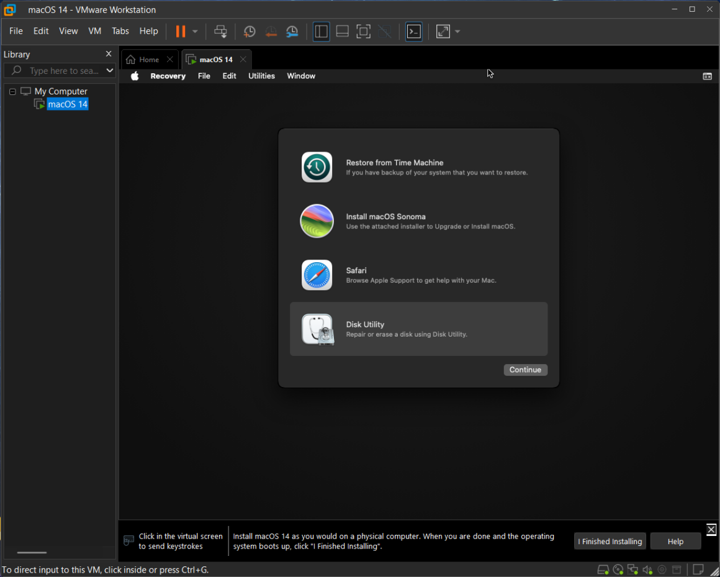Select the Safari compass icon

(x=317, y=275)
